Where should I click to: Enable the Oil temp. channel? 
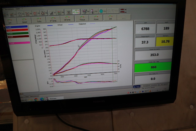click(67, 19)
